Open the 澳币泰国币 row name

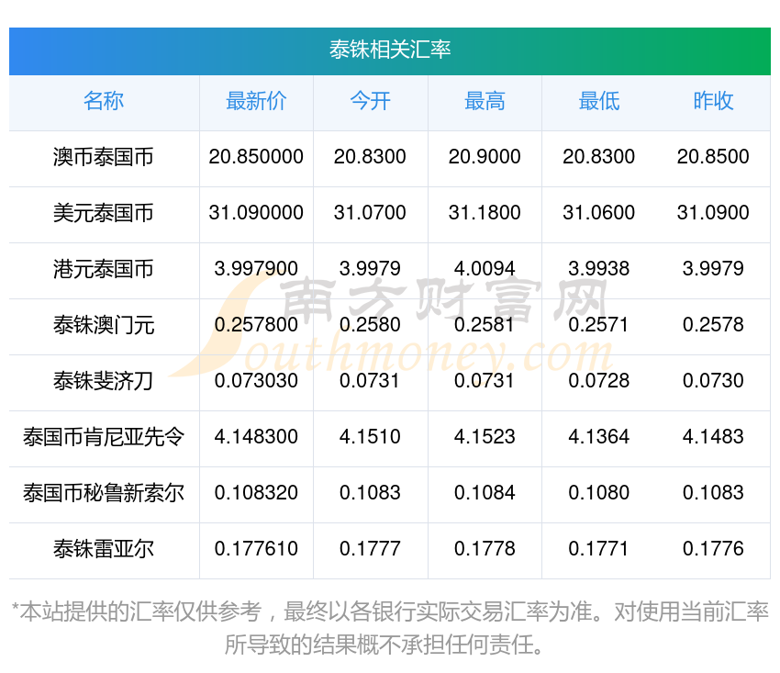coord(104,158)
